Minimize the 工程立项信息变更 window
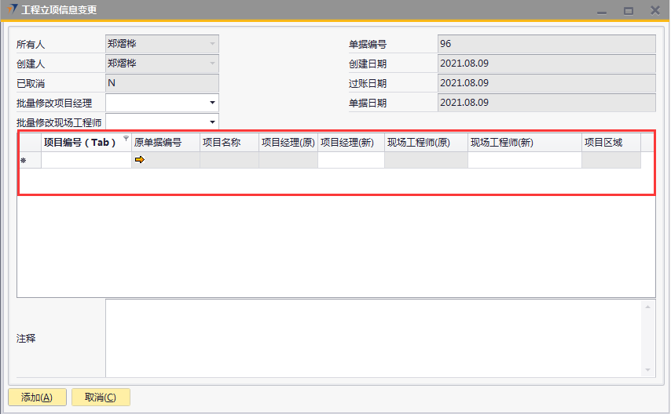Viewport: 671px width, 414px height. (601, 11)
